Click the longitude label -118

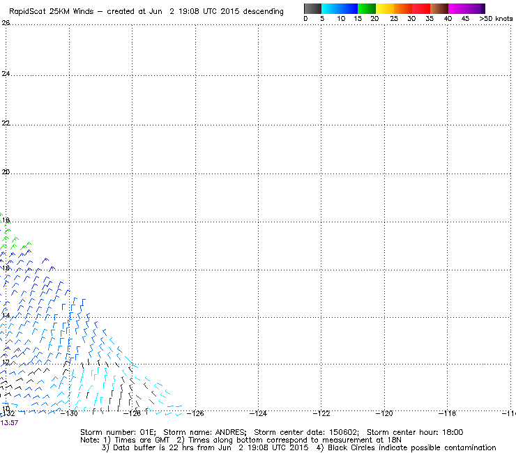pyautogui.click(x=447, y=413)
